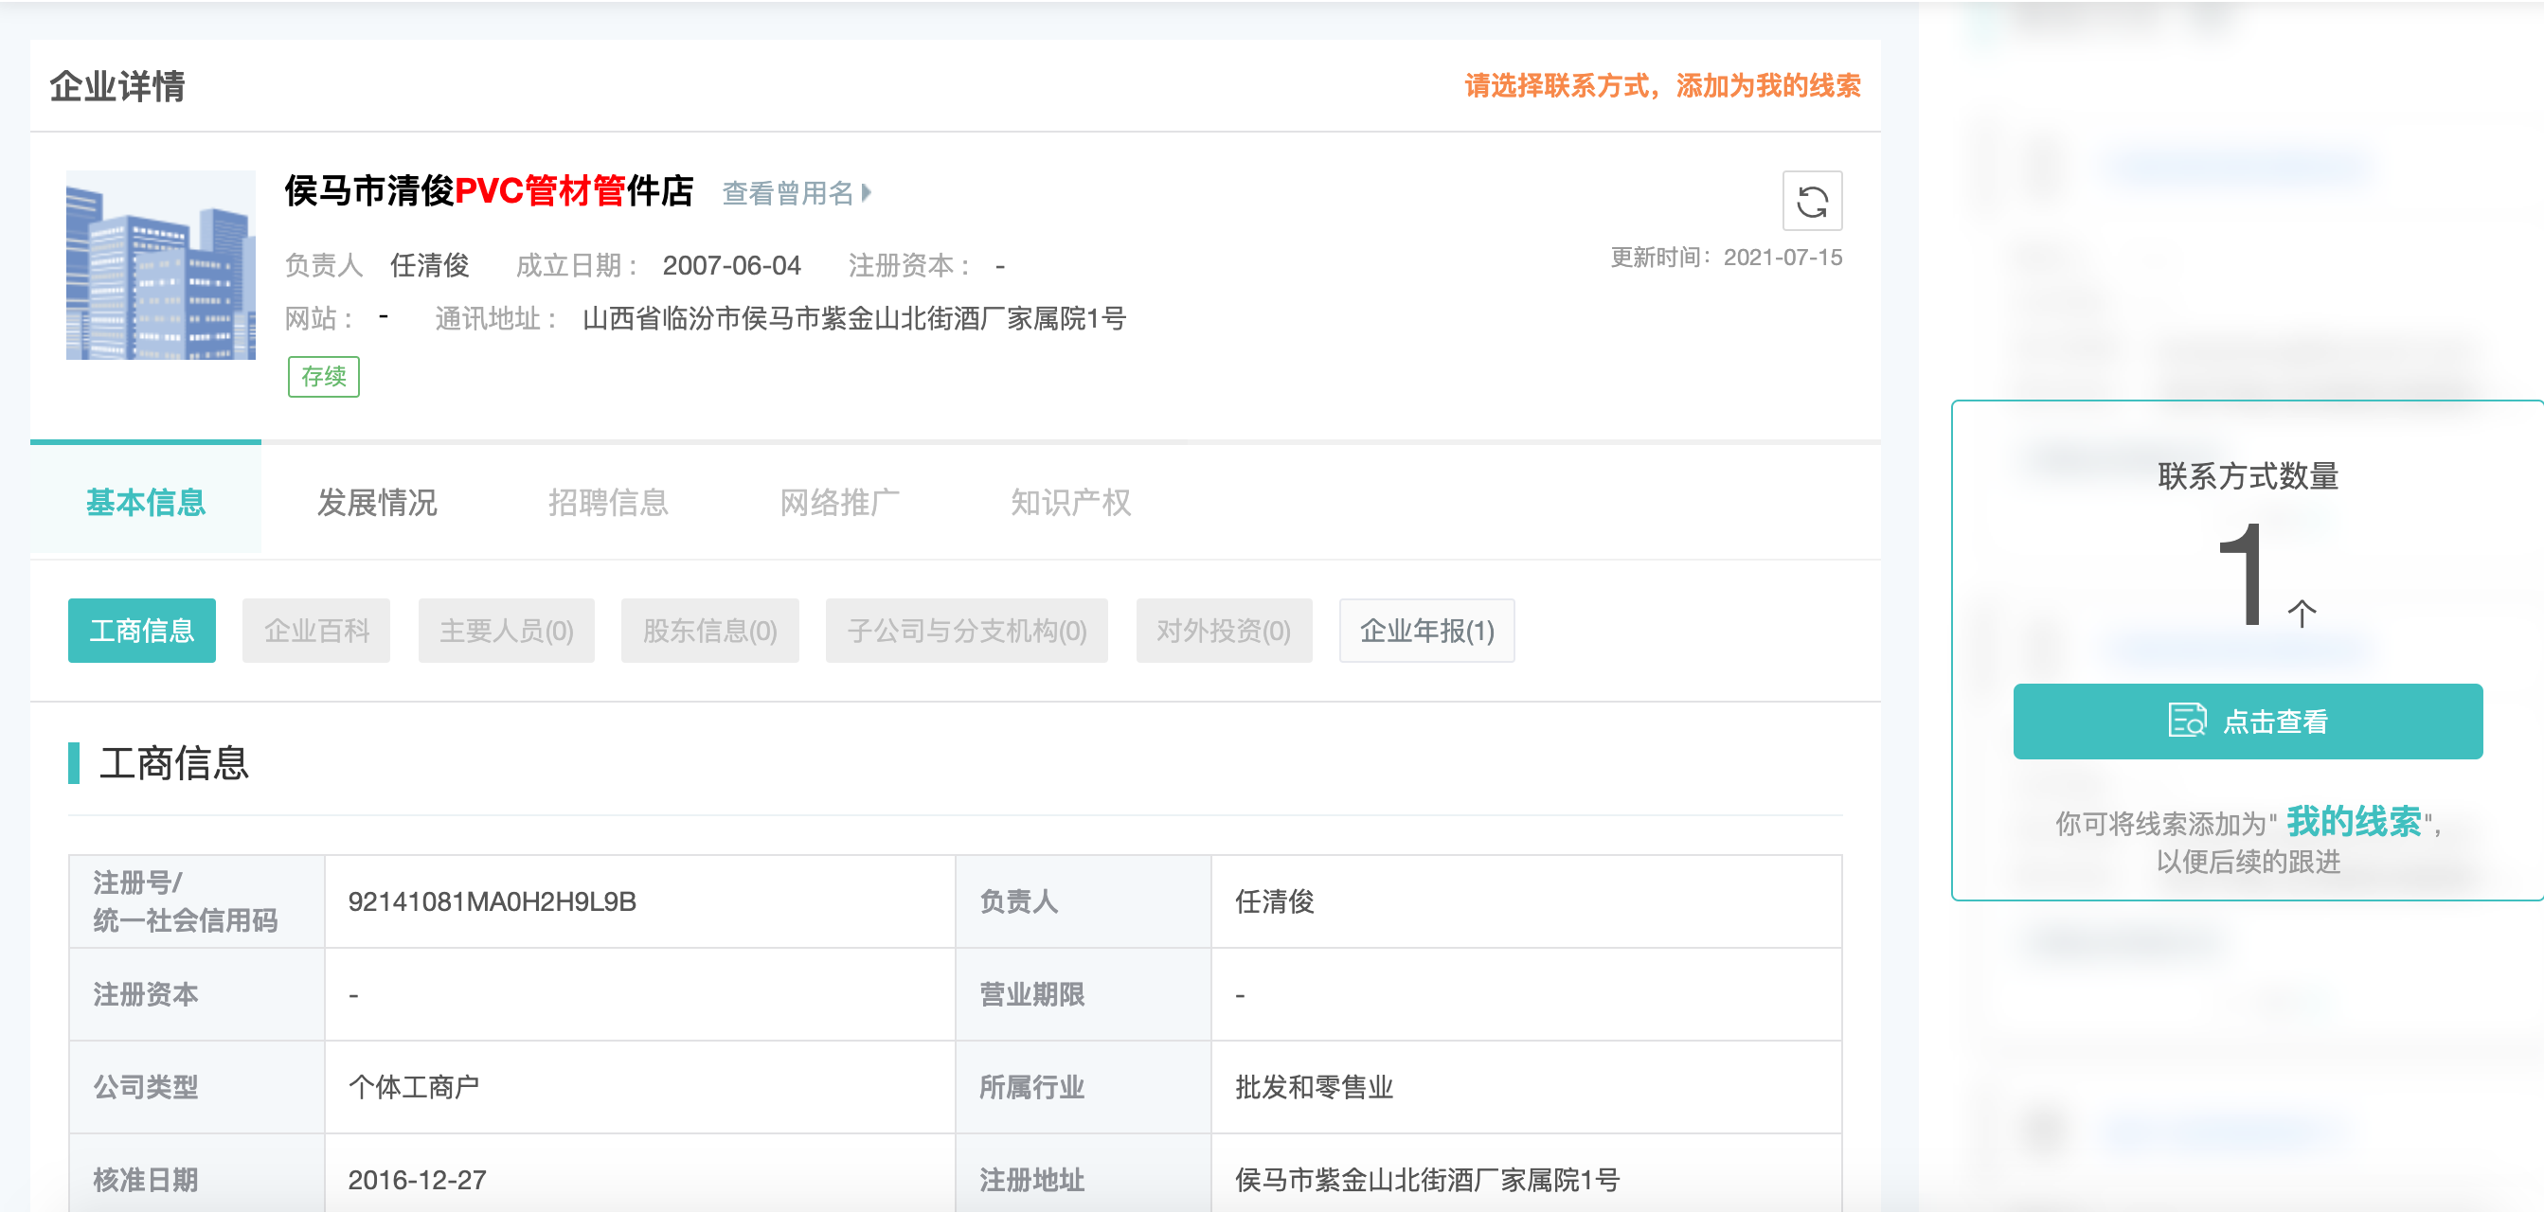This screenshot has height=1212, width=2544.
Task: Click 任清俊 name in company header
Action: pyautogui.click(x=430, y=265)
